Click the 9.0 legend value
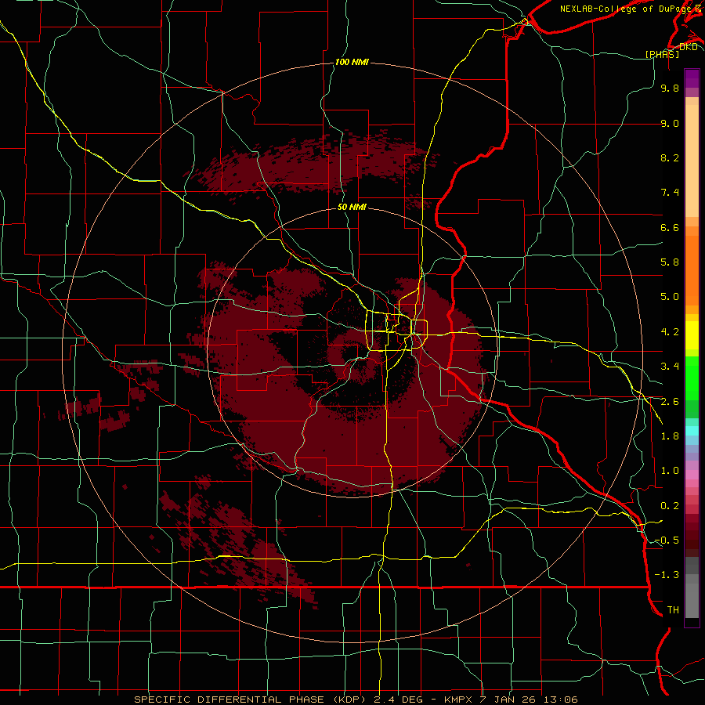This screenshot has height=705, width=705. click(670, 123)
